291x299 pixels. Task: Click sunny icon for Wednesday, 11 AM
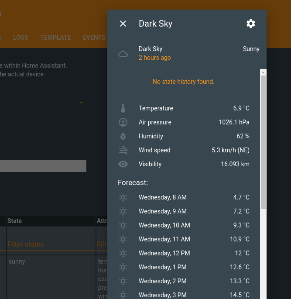pyautogui.click(x=123, y=239)
